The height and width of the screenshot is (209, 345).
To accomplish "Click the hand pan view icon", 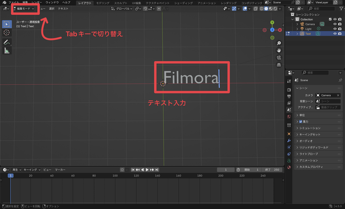I will [x=278, y=50].
